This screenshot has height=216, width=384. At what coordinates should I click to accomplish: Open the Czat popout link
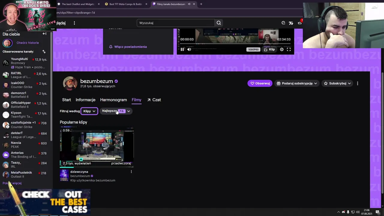[x=154, y=100]
